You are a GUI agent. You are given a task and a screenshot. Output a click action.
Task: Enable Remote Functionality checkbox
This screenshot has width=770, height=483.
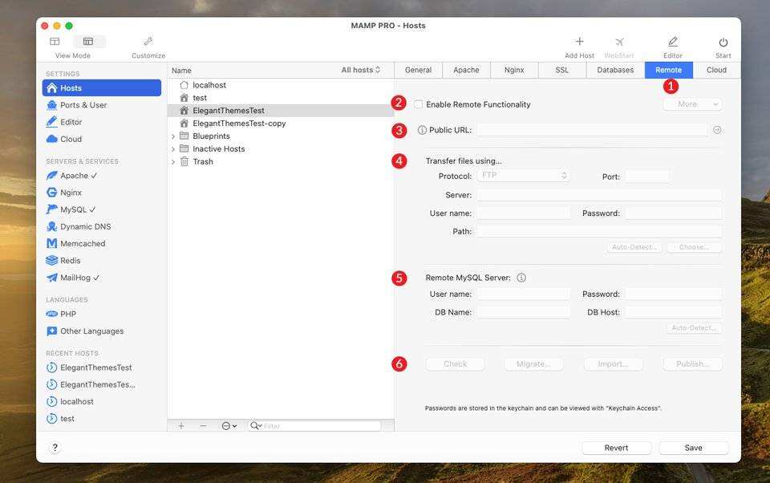(418, 104)
